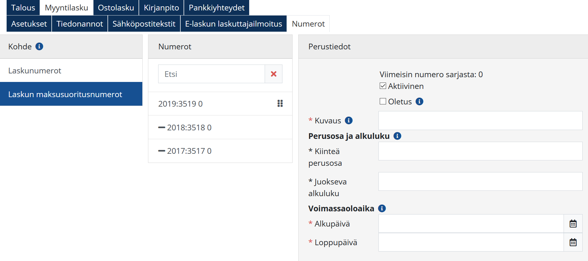Viewport: 588px width, 261px height.
Task: Open the Loppupäivä calendar picker
Action: 573,242
